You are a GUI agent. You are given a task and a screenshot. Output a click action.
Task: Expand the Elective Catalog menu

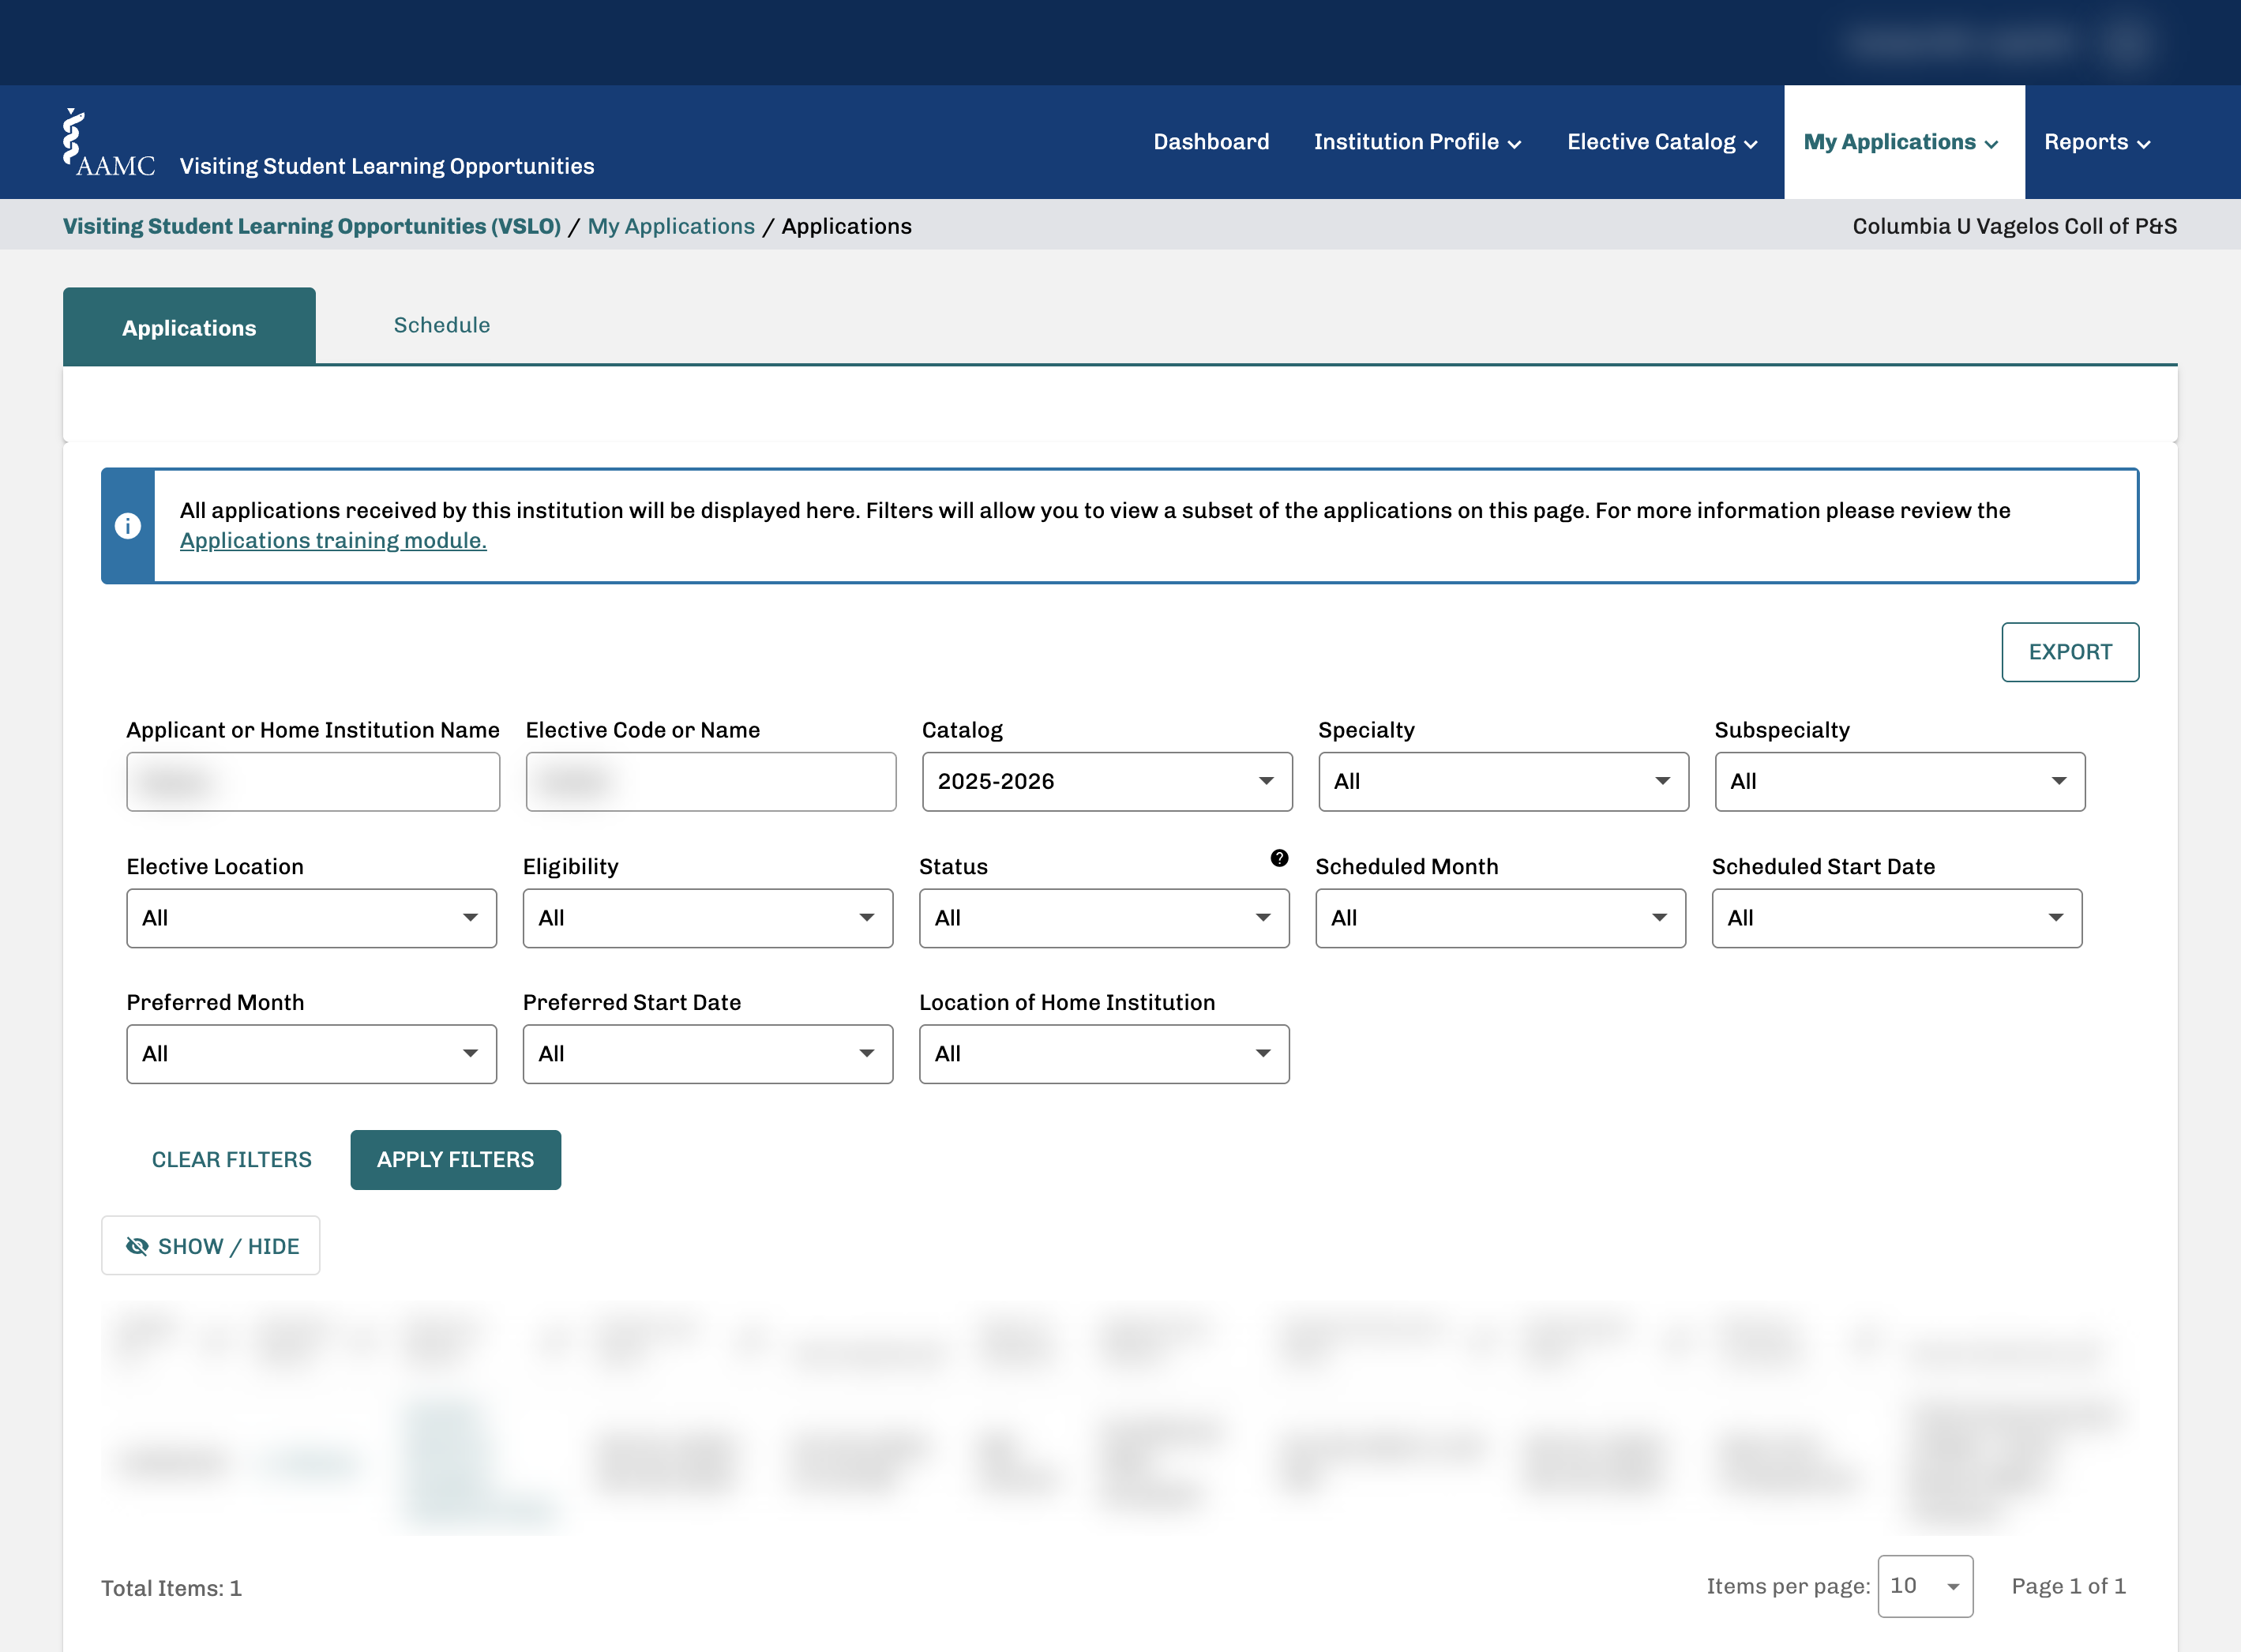tap(1662, 142)
